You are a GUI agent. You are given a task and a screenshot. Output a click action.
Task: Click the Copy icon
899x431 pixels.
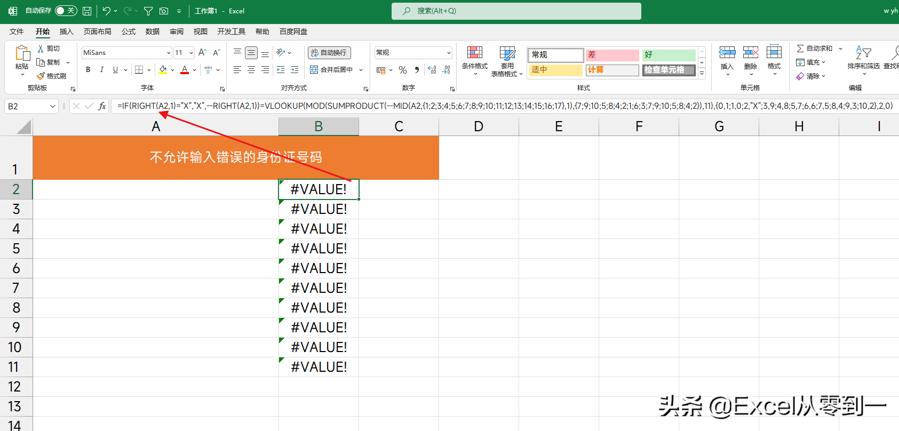pos(41,62)
